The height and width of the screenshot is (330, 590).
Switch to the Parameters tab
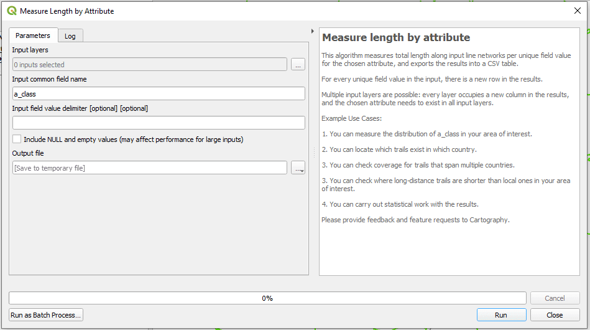click(33, 35)
